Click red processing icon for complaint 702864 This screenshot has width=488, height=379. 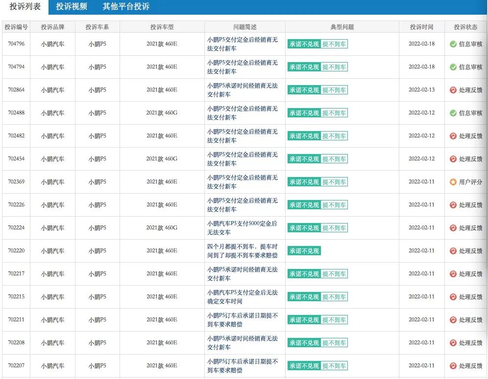tap(453, 90)
